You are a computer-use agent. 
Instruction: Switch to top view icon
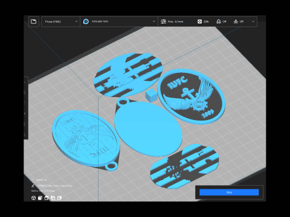pyautogui.click(x=47, y=198)
